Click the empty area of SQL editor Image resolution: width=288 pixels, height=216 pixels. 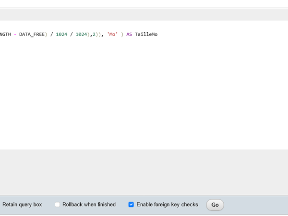click(144, 96)
